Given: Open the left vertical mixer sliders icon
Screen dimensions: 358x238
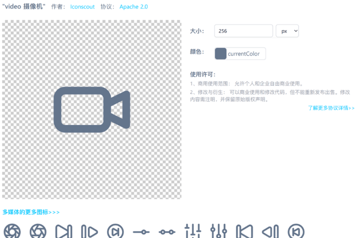Looking at the screenshot, I should (192, 231).
